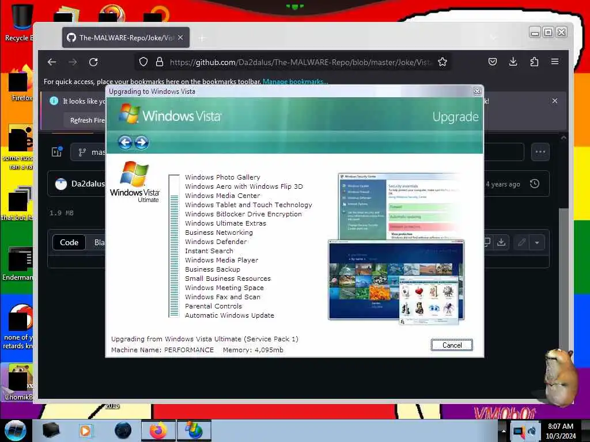
Task: Close The-MALWARE-Repo browser tab
Action: [180, 37]
